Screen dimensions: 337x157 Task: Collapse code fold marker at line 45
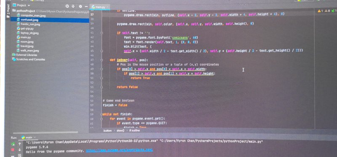pos(102,51)
